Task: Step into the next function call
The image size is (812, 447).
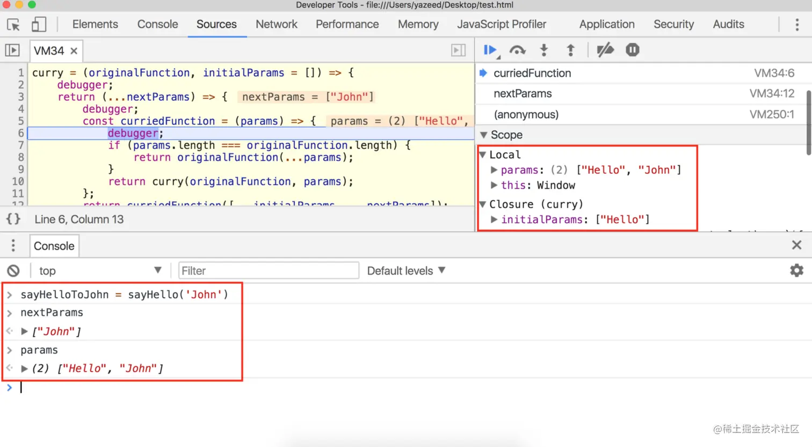Action: click(544, 50)
